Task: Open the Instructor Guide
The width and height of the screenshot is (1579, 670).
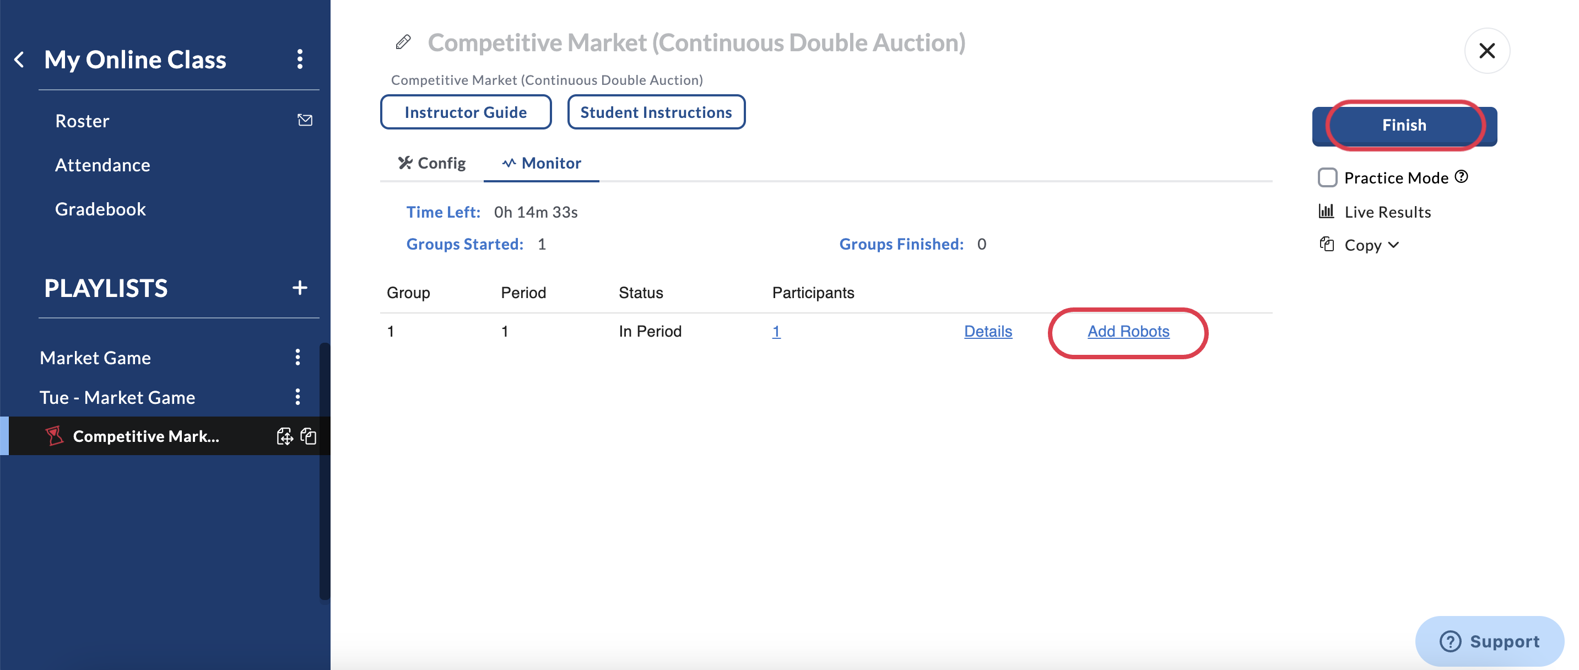Action: (x=465, y=112)
